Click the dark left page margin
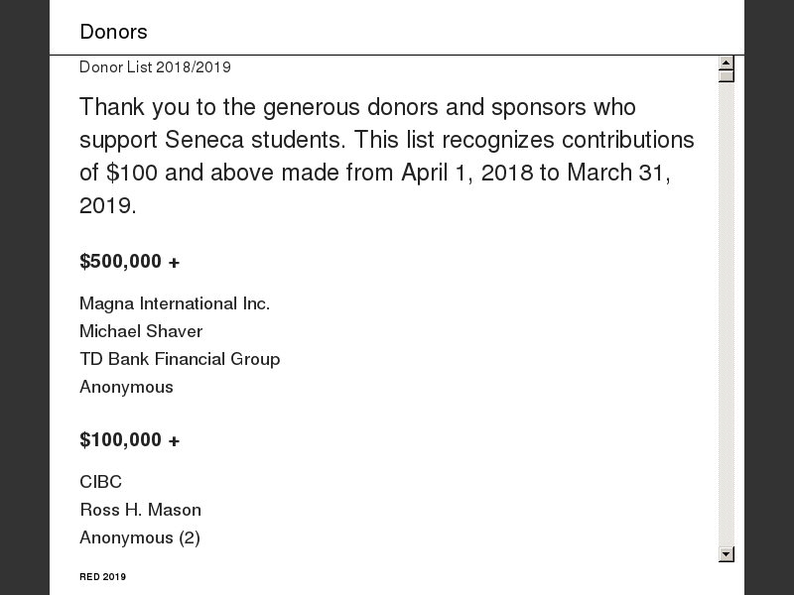The height and width of the screenshot is (595, 794). (25, 297)
